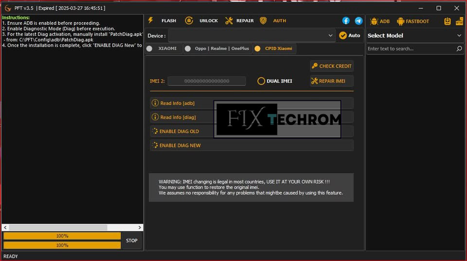
Task: Click the IMEI 2: label
Action: tap(157, 81)
